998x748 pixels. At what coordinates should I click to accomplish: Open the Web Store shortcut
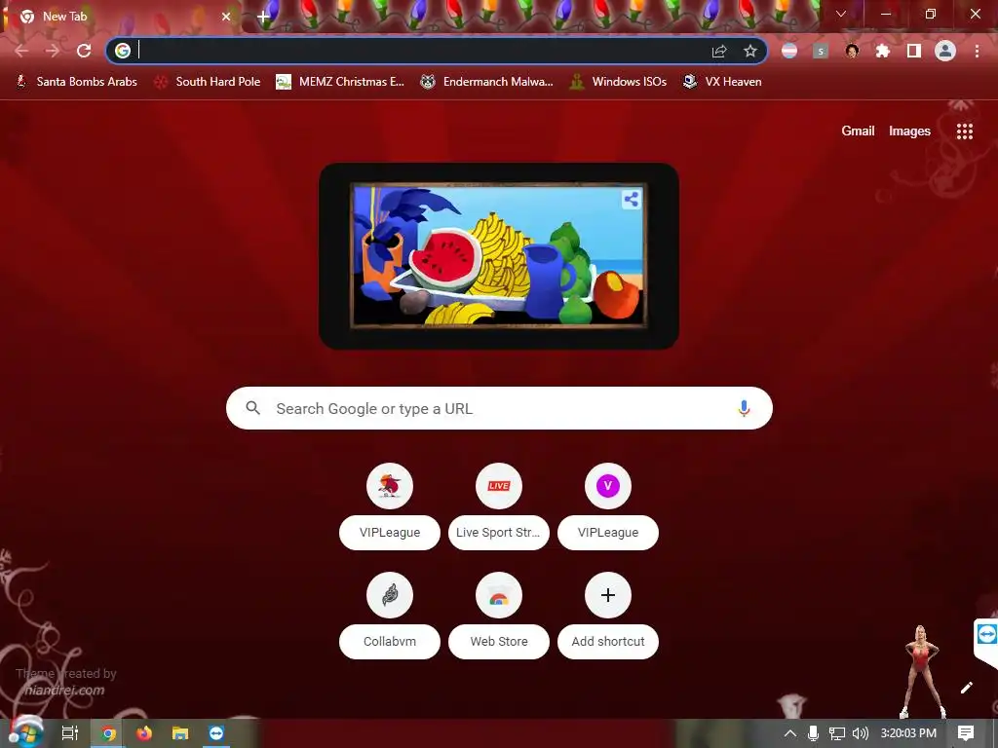click(x=499, y=616)
